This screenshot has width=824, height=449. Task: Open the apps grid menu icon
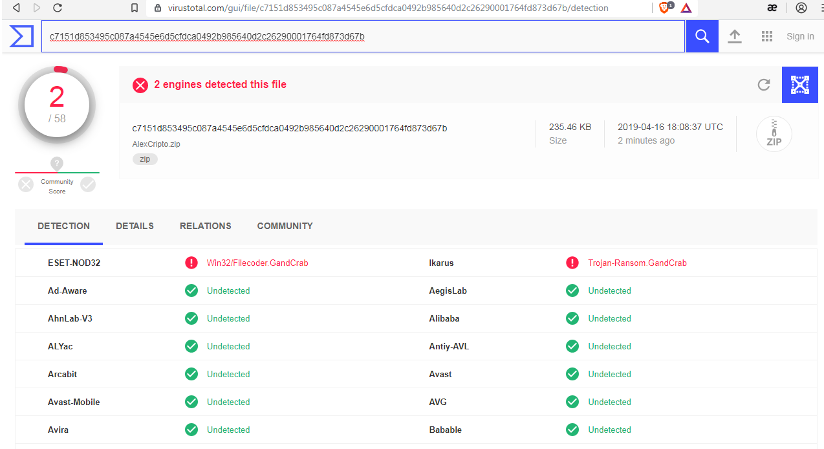tap(767, 36)
